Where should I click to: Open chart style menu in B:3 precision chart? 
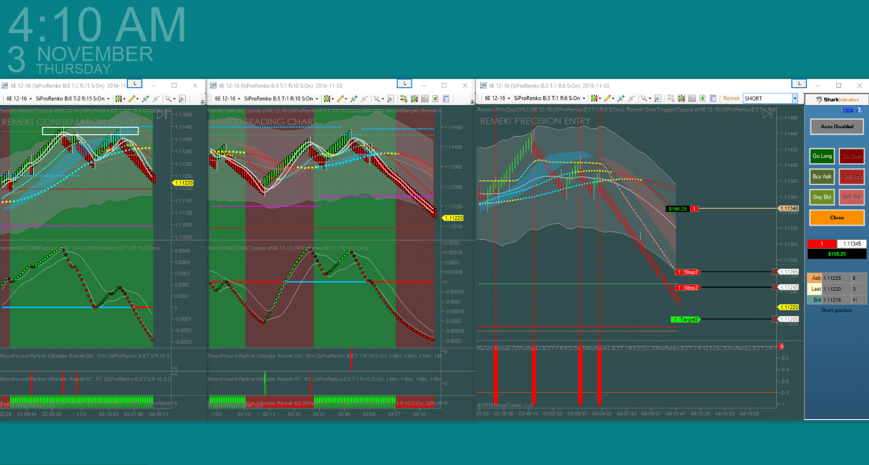(x=595, y=98)
